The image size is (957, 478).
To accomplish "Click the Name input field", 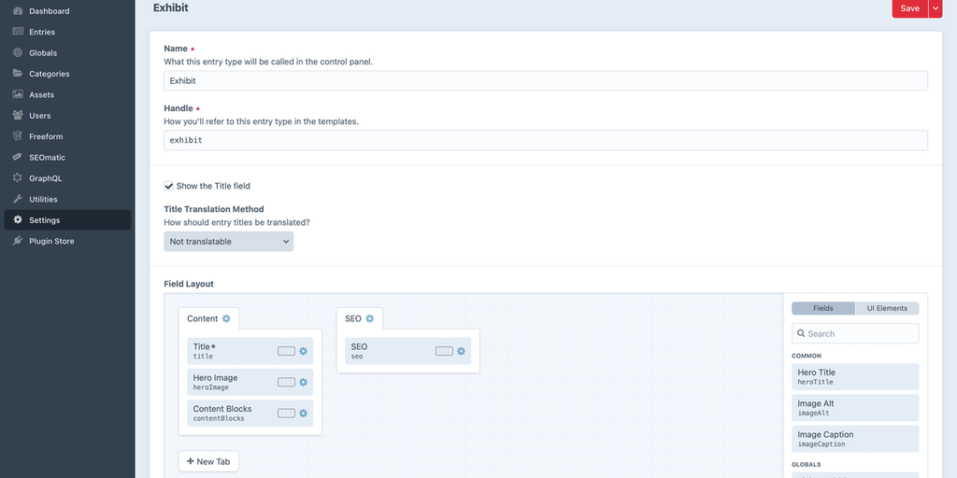I will [546, 80].
